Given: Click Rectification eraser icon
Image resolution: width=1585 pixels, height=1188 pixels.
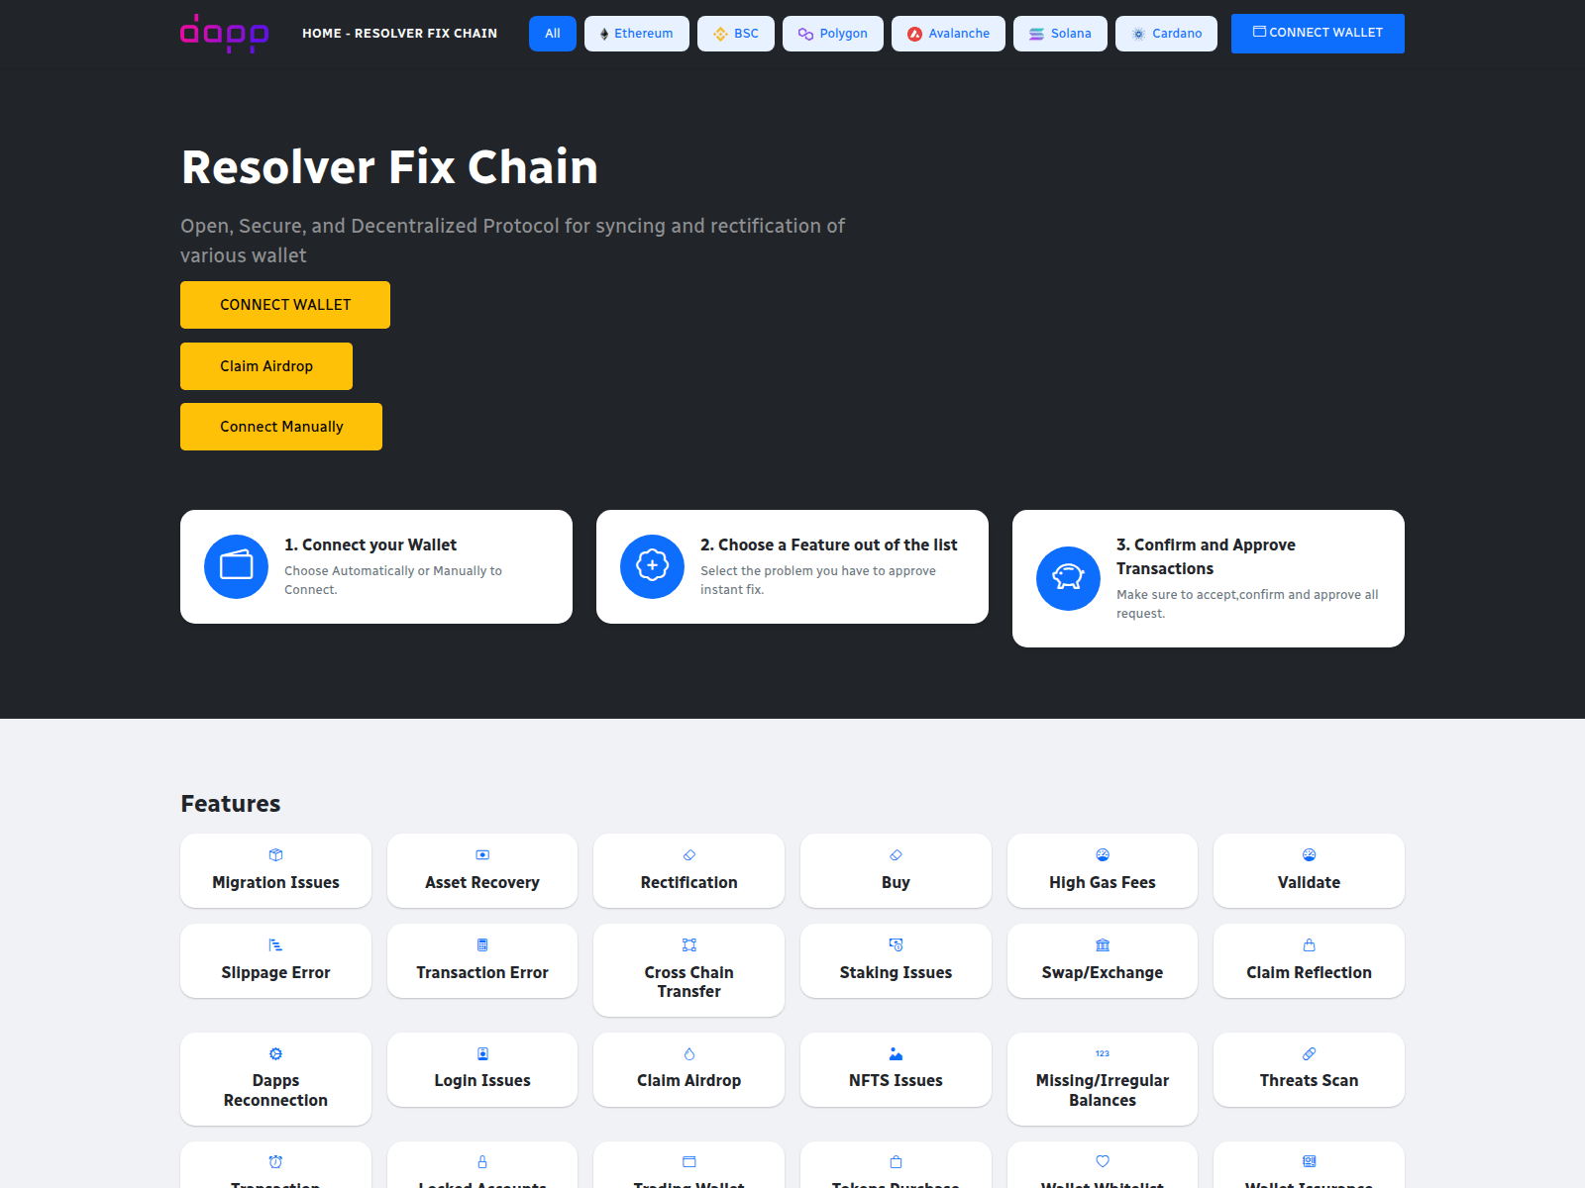Looking at the screenshot, I should [689, 855].
